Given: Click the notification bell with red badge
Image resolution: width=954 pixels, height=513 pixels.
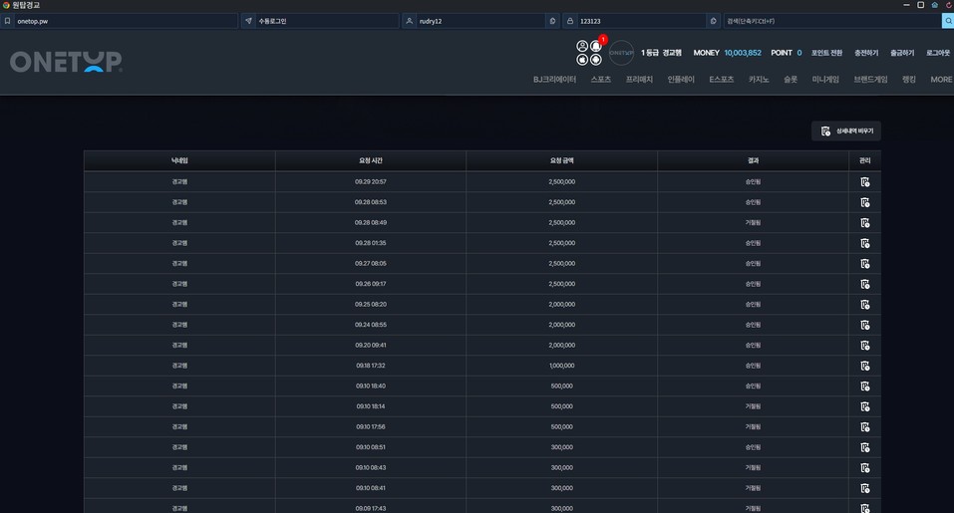Looking at the screenshot, I should (596, 46).
